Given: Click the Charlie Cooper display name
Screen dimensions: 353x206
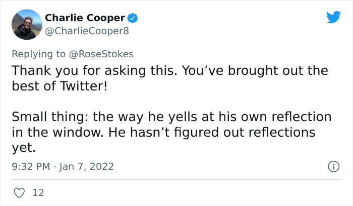Looking at the screenshot, I should tap(85, 18).
